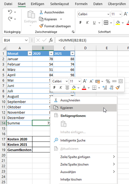This screenshot has width=129, height=184.
Task: Decrease decimal places in mini toolbar
Action: 111,87
